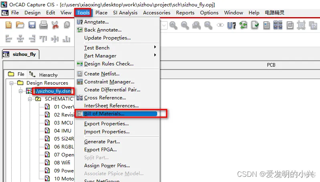Click the Align Top toolbar icon
Viewport: 320px width, 182px height.
pos(43,39)
